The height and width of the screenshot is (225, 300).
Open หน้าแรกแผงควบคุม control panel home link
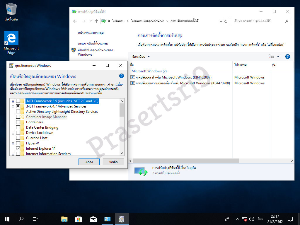tap(91, 33)
